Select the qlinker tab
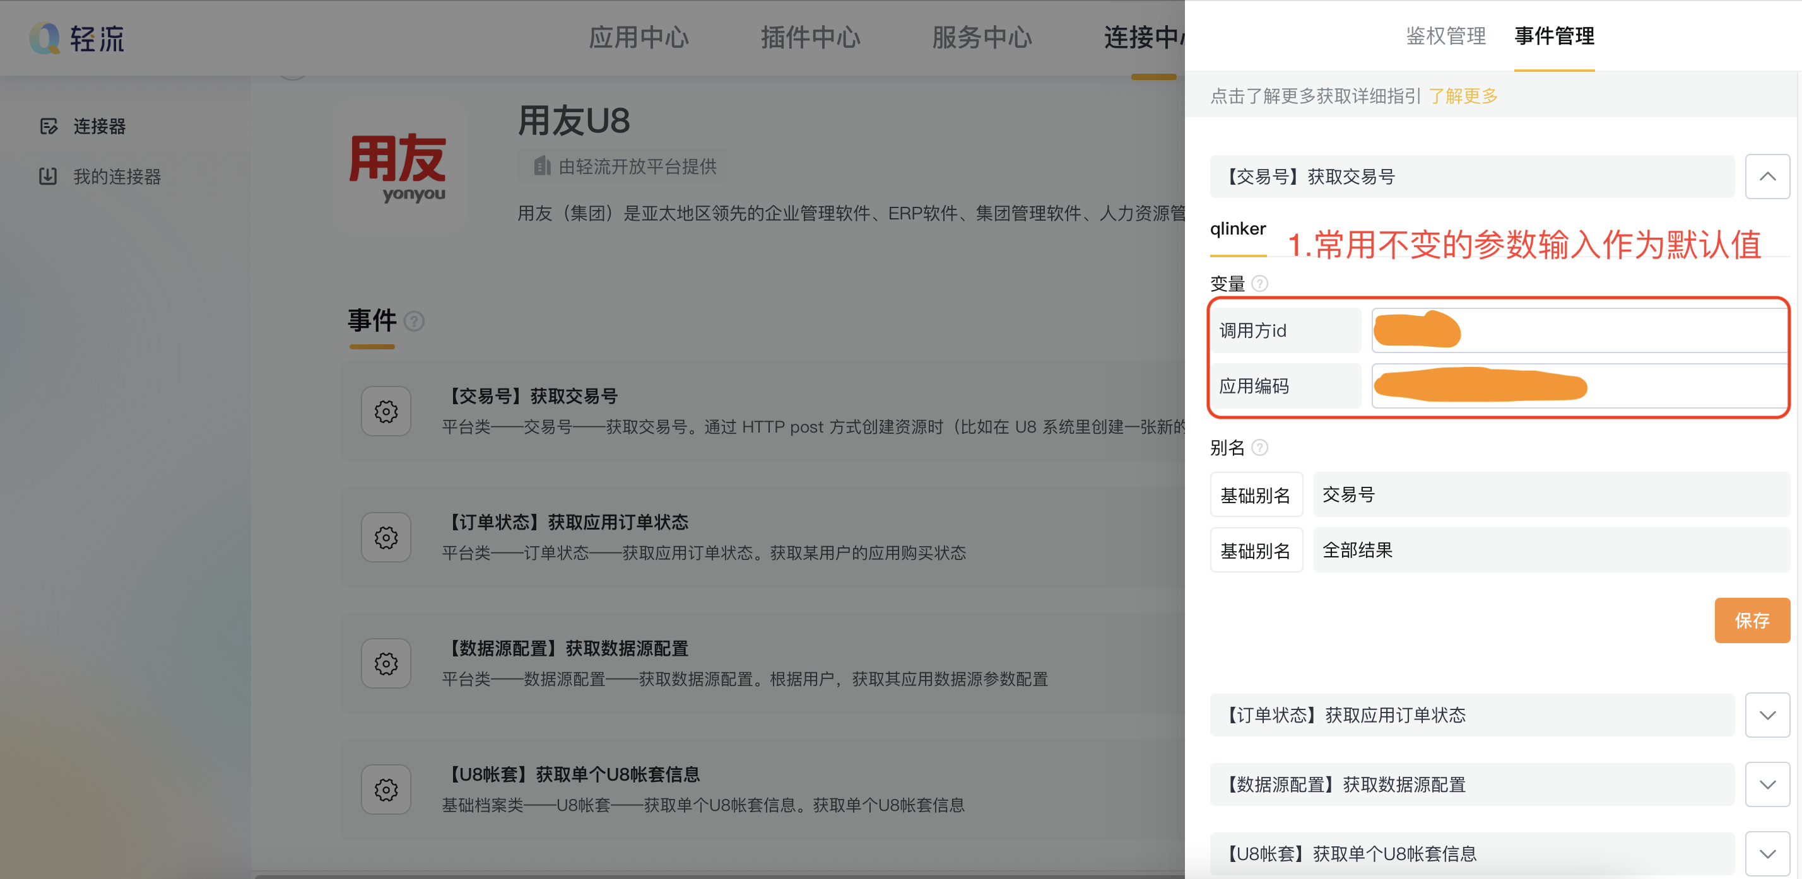This screenshot has height=879, width=1802. (x=1238, y=230)
